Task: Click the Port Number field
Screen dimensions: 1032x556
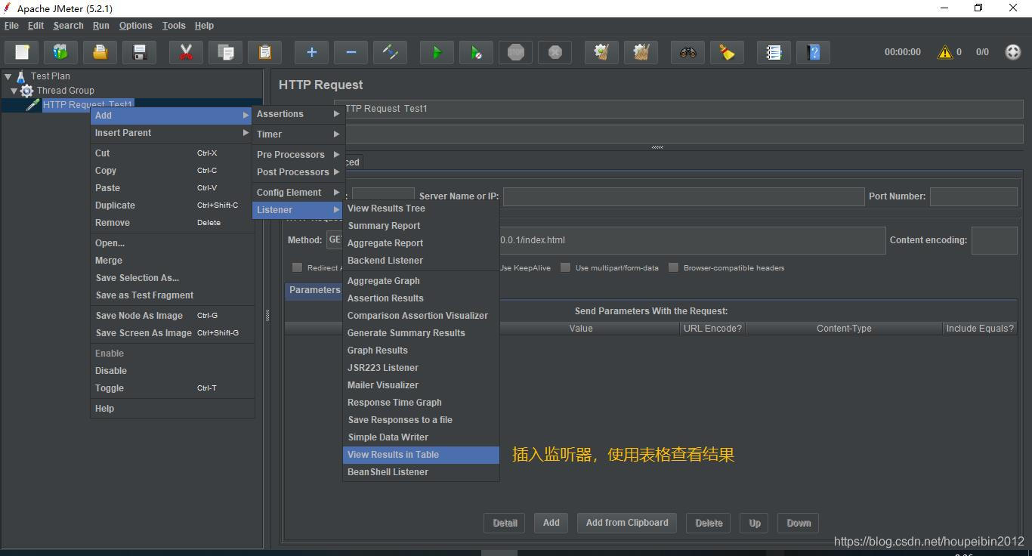Action: click(x=973, y=196)
